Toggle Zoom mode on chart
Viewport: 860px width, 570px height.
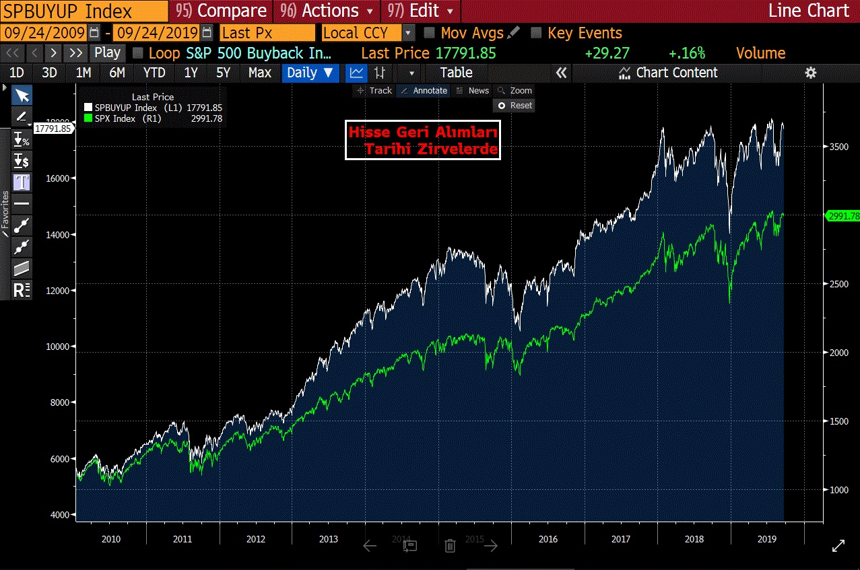[515, 90]
